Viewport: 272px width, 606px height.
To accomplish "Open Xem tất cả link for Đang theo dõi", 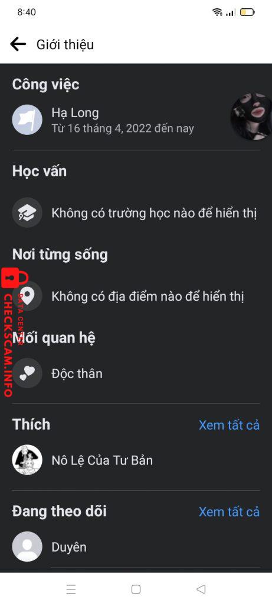I will click(x=230, y=512).
